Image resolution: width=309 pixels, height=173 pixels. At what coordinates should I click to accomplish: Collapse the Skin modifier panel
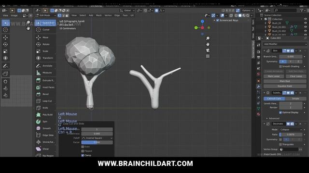[x=265, y=50]
